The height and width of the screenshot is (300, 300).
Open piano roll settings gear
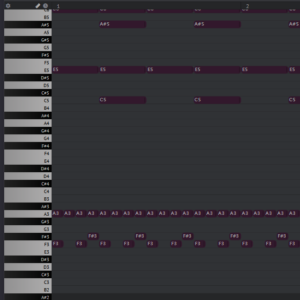coord(8,6)
